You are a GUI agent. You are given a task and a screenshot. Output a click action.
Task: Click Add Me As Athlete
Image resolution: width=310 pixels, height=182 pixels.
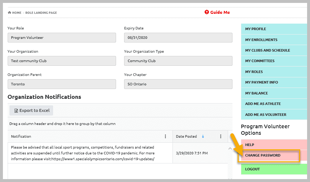click(274, 104)
